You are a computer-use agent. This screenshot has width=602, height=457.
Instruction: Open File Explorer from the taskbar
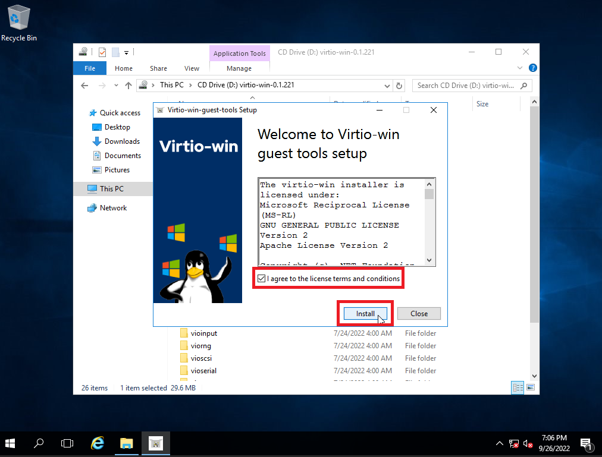click(x=126, y=443)
